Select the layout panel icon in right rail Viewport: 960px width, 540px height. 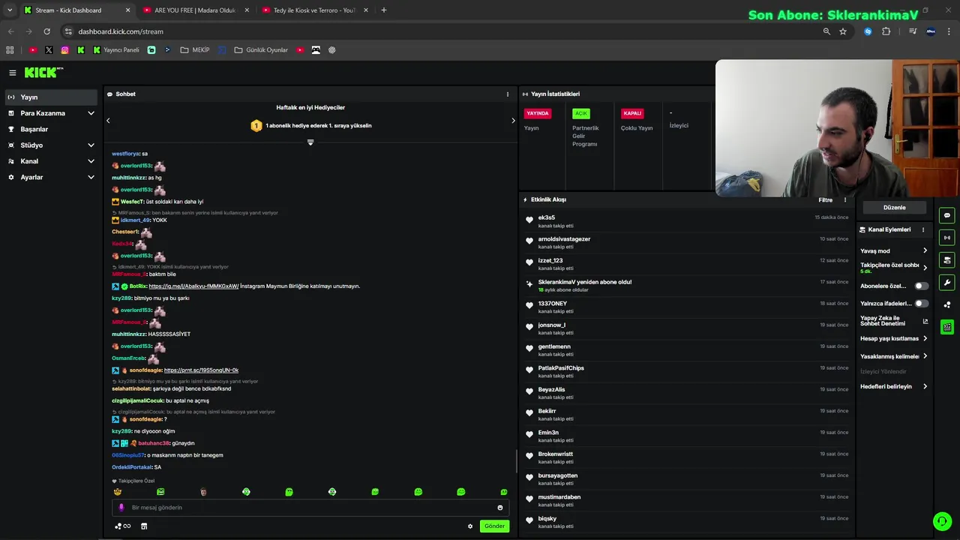coord(947,260)
